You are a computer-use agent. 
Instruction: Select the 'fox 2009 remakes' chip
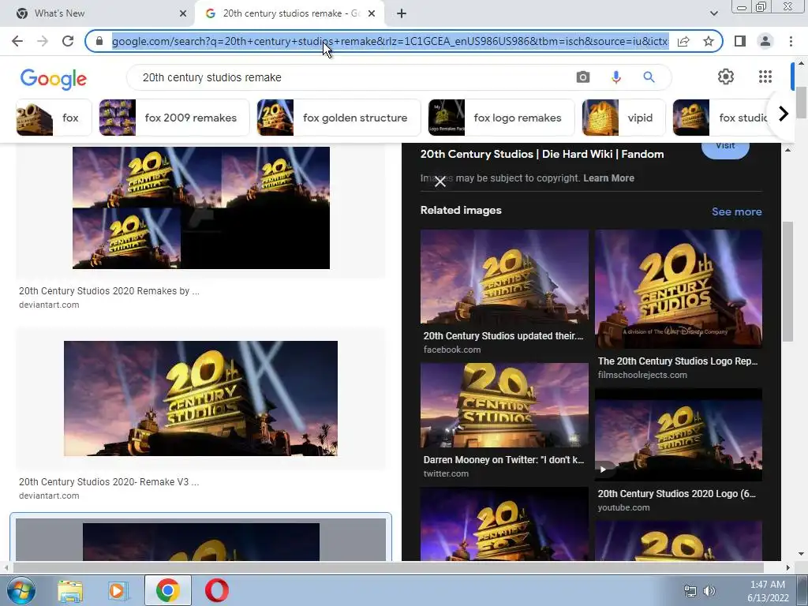[174, 118]
